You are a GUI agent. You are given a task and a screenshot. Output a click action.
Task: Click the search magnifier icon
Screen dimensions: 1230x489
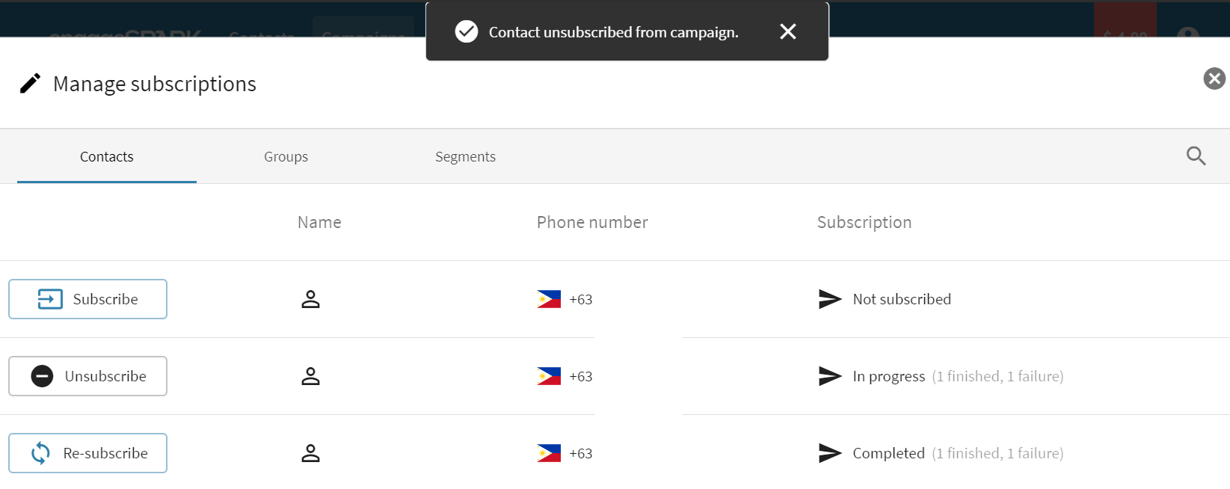[1196, 156]
